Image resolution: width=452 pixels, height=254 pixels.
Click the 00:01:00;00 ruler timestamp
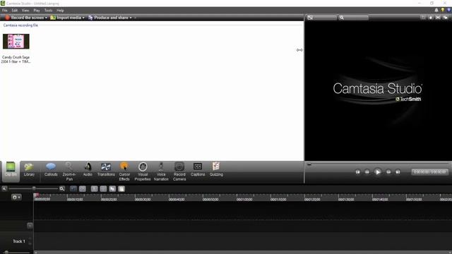click(244, 199)
